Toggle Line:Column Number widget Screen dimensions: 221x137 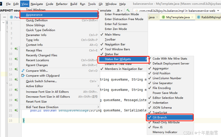pyautogui.click(x=170, y=78)
